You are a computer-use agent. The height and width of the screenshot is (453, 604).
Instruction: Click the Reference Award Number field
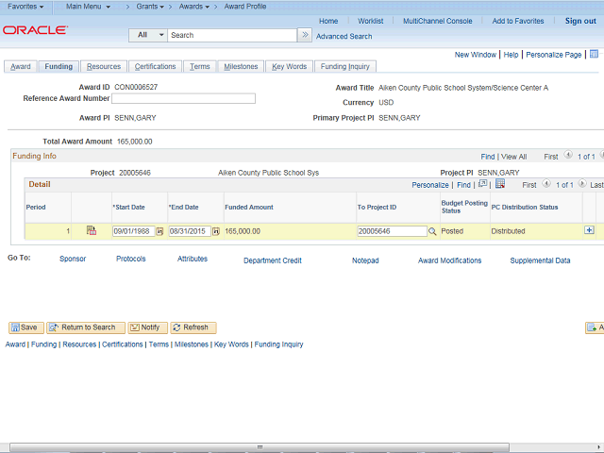click(183, 98)
